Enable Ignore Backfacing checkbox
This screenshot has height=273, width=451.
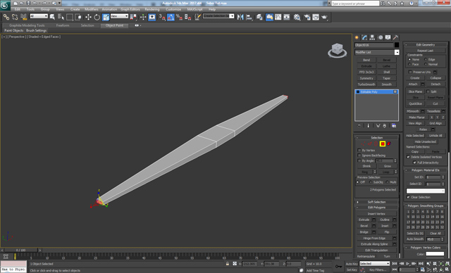point(359,155)
